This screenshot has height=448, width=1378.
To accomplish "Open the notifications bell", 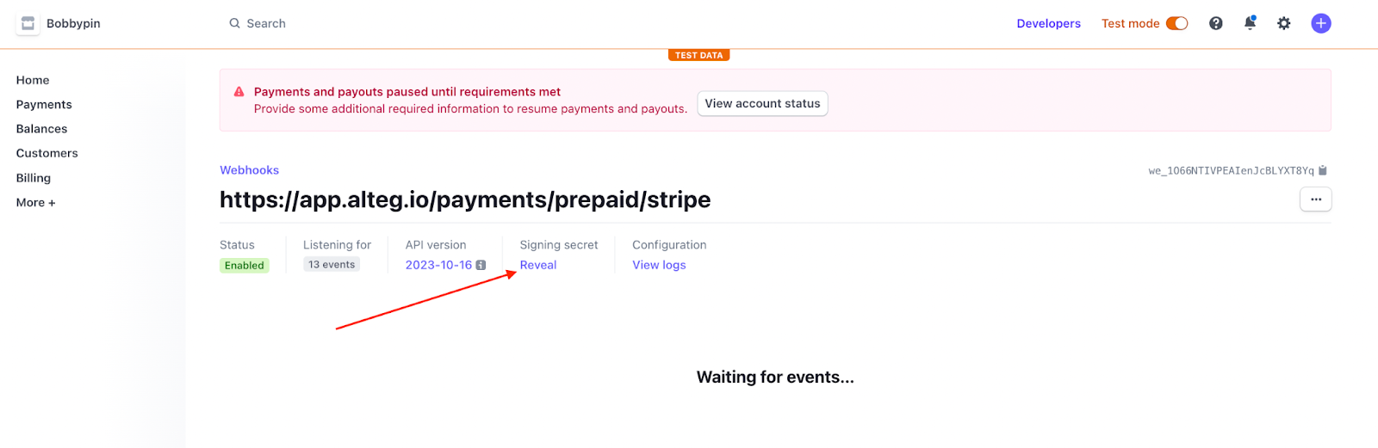I will tap(1250, 23).
